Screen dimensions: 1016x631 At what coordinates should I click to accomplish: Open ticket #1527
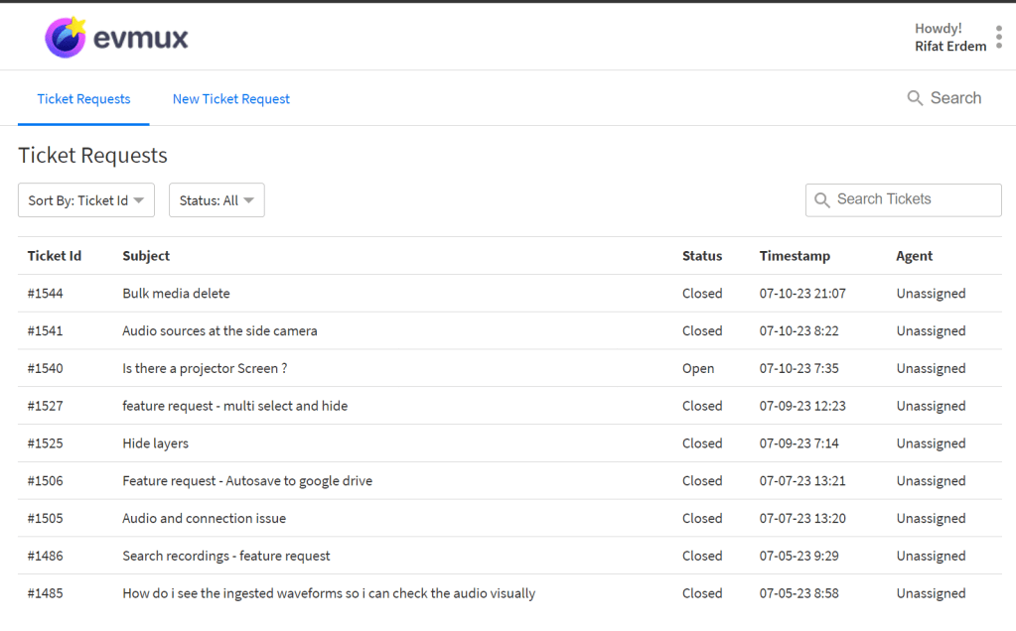click(46, 406)
